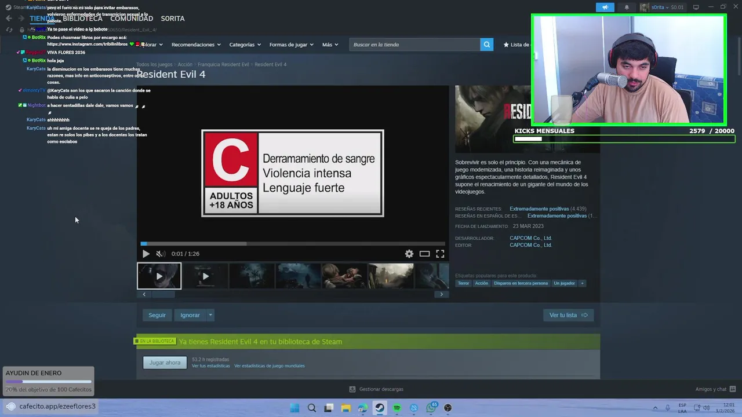Open the Lista de deseos wishlist star
The height and width of the screenshot is (417, 742).
pos(516,45)
